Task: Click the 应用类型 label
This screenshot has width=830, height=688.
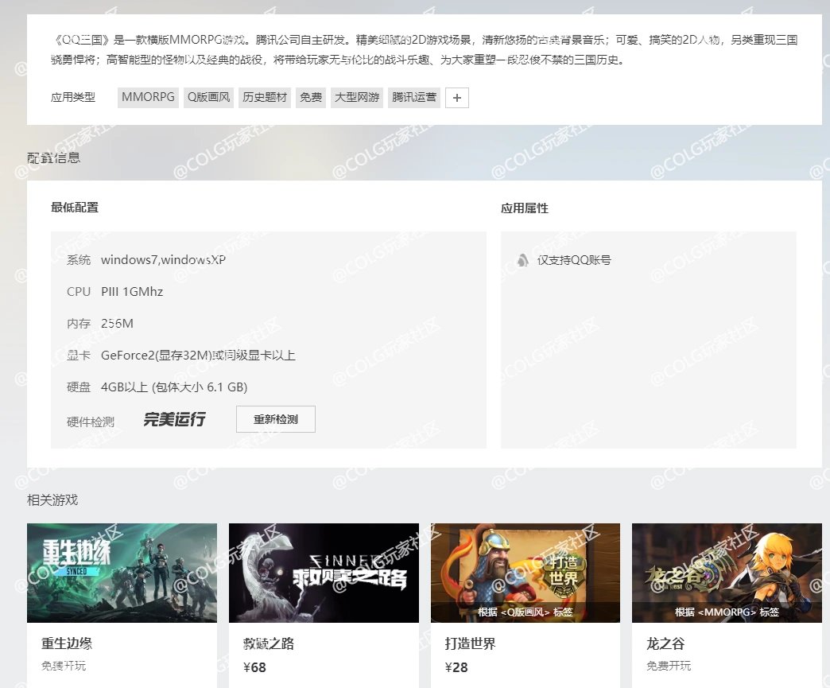Action: (73, 98)
